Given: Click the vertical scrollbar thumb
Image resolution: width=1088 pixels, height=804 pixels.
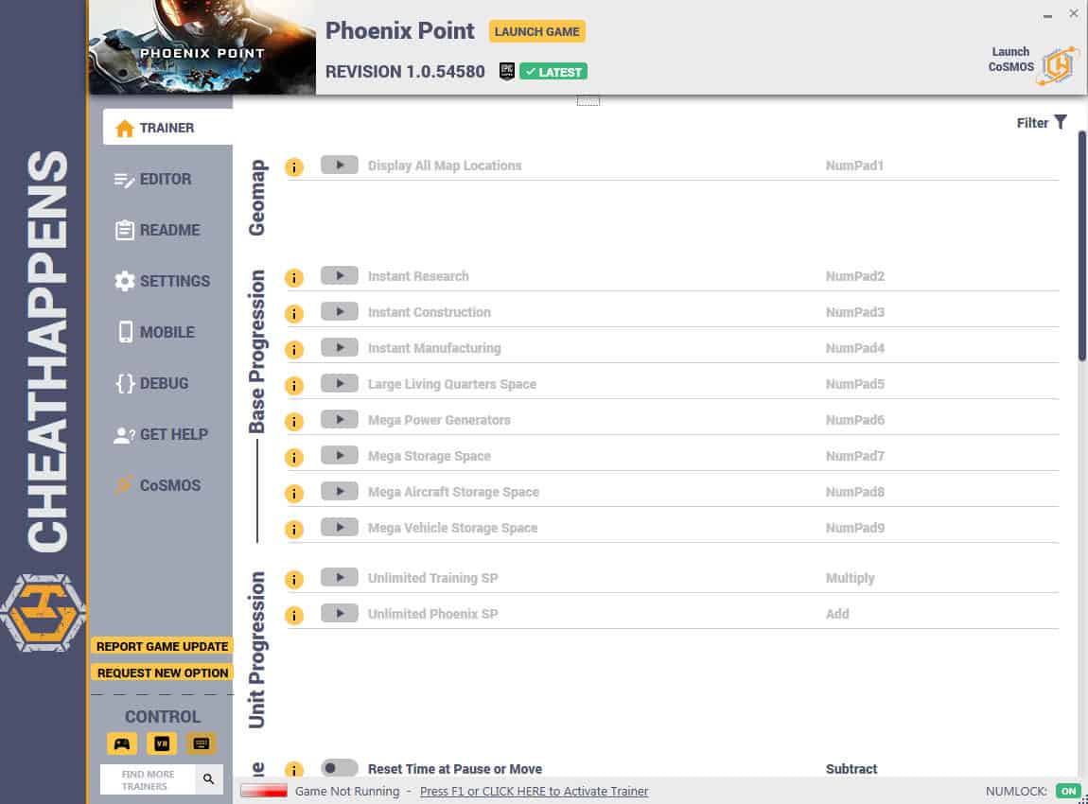Looking at the screenshot, I should click(x=1081, y=246).
